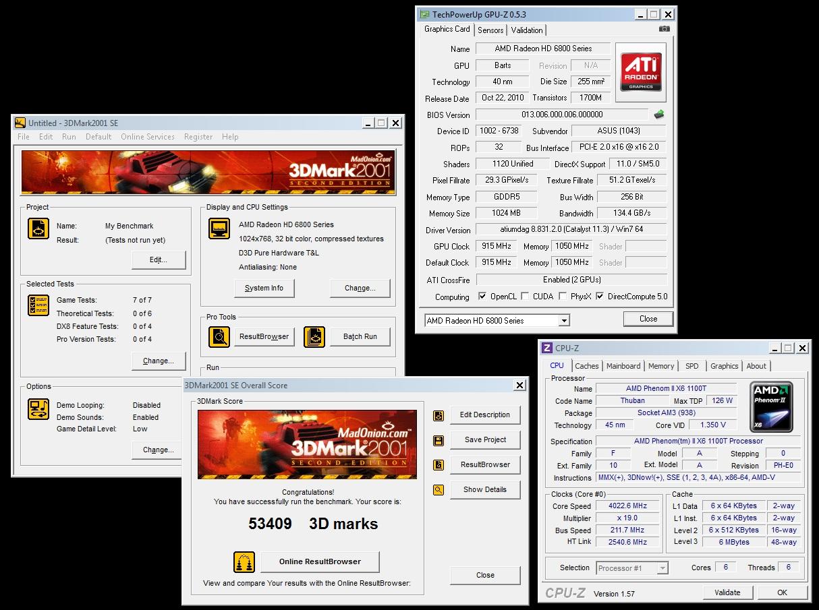Click Change... under Selected Tests
Viewport: 819px width, 610px height.
tap(159, 361)
